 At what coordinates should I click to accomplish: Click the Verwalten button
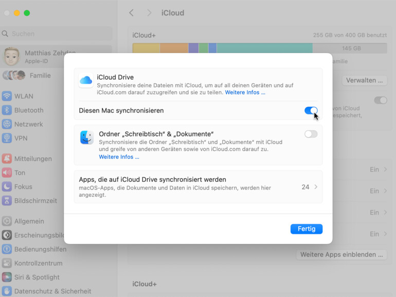pos(365,80)
